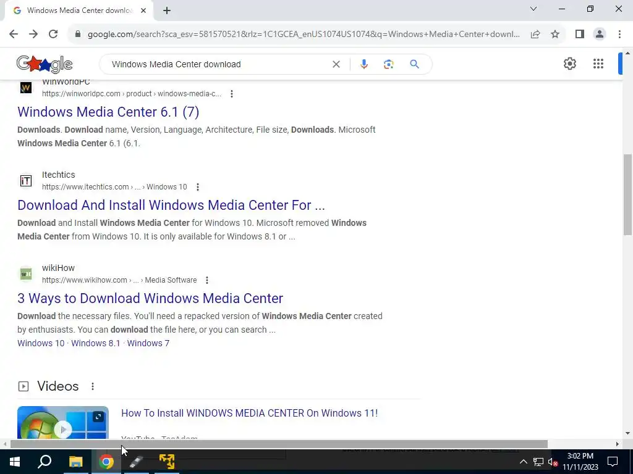Go back to previous page
The height and width of the screenshot is (474, 633).
14,35
